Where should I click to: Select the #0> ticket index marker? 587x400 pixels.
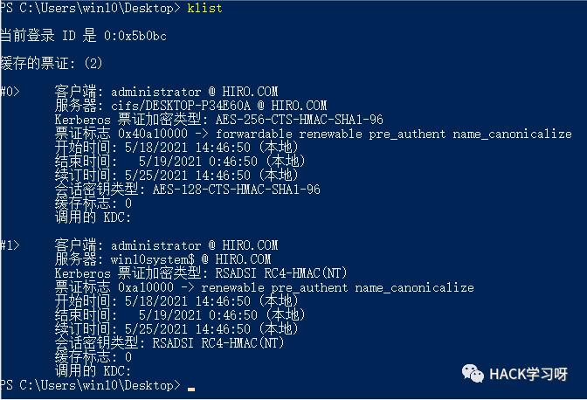(x=10, y=92)
